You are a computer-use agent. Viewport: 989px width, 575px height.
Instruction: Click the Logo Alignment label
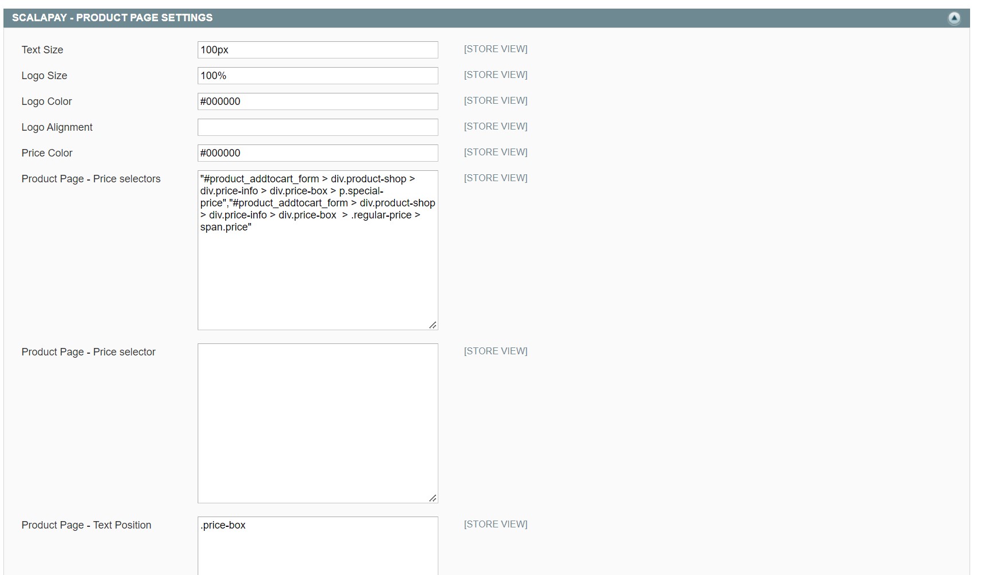click(57, 127)
